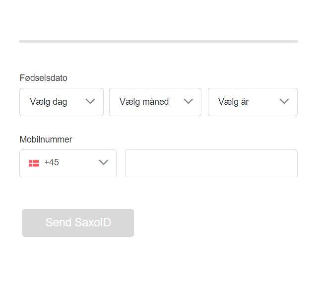Click into the mobile number text field
Image resolution: width=318 pixels, height=282 pixels.
coord(211,163)
